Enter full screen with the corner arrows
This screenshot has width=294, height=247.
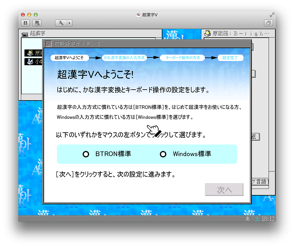click(272, 15)
